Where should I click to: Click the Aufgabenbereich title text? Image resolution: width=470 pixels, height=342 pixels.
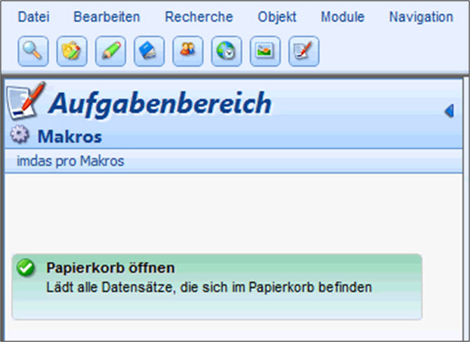pyautogui.click(x=159, y=103)
